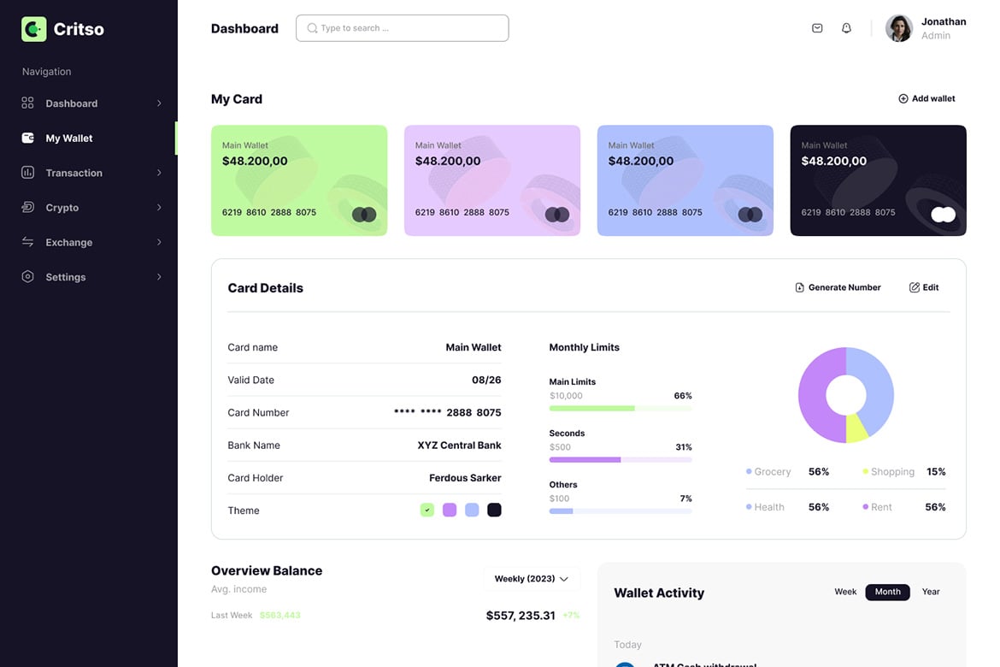Image resolution: width=1000 pixels, height=667 pixels.
Task: Choose the dark theme color swatch
Action: click(494, 511)
